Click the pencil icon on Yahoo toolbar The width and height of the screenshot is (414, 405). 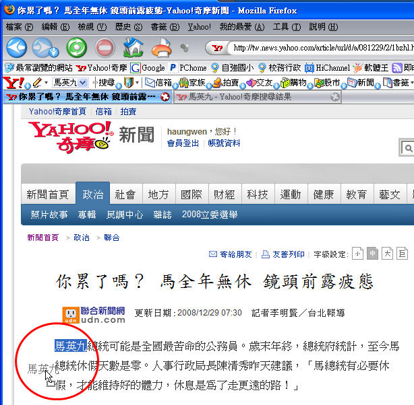37,83
